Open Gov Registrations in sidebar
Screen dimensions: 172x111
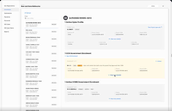[9, 6]
